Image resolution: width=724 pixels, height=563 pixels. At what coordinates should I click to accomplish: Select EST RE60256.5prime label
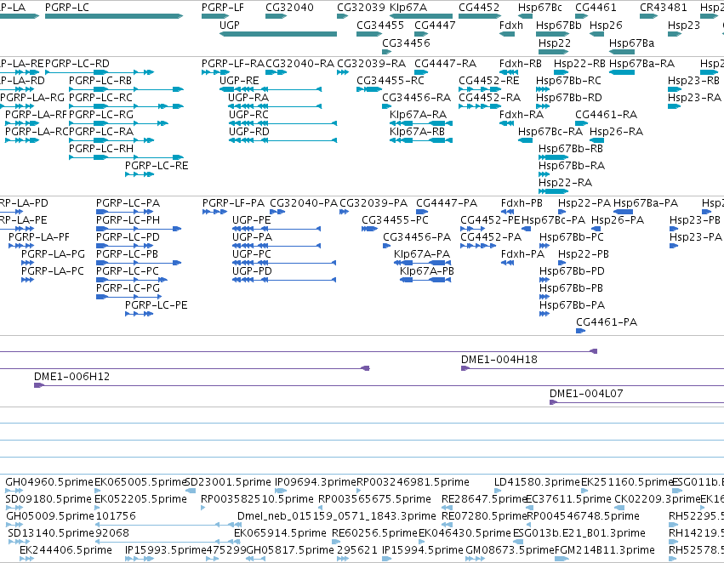coord(374,533)
